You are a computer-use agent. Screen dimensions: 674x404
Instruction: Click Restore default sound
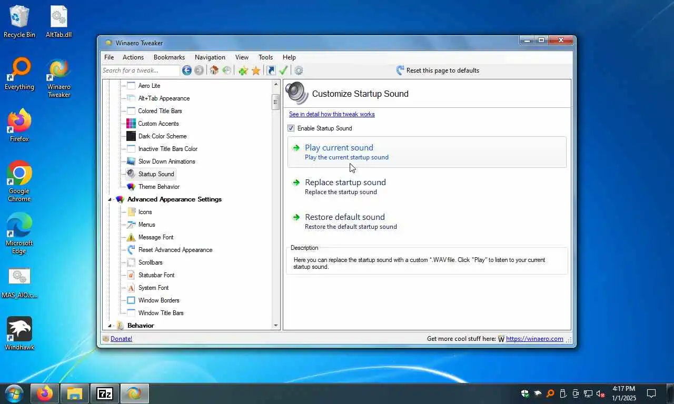(x=427, y=221)
